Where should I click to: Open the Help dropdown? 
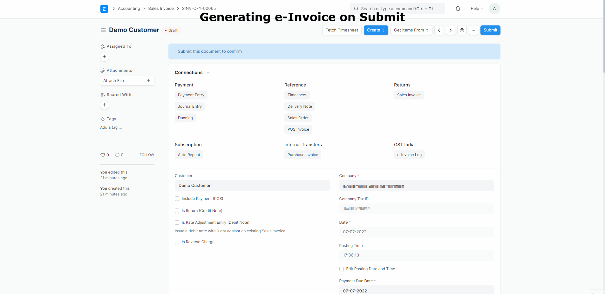point(477,9)
